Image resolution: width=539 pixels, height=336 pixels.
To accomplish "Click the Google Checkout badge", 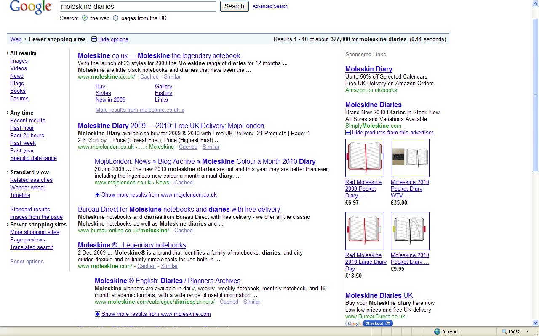I will [369, 323].
